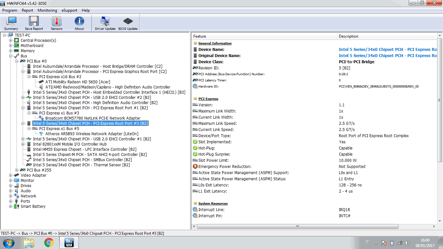Click the IT language indicator in tray
443x249 pixels.
(367, 242)
